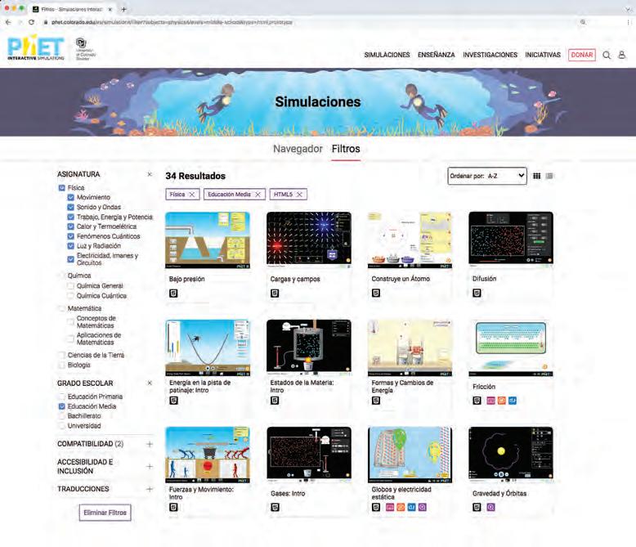The image size is (636, 547).
Task: Open the search magnifier icon in header
Action: (607, 55)
